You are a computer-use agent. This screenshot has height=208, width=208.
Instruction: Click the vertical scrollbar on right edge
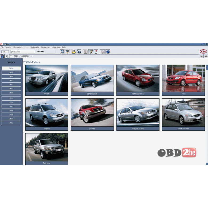click(207, 115)
